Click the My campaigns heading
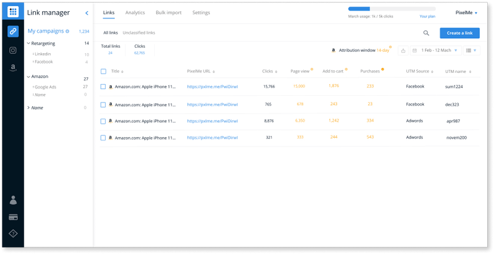494x254 pixels. (46, 31)
